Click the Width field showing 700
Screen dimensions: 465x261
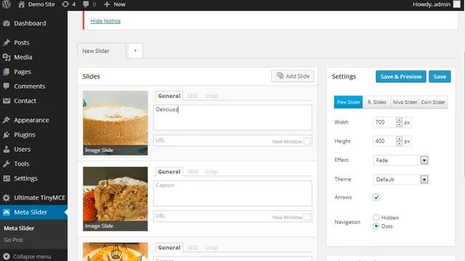tap(384, 123)
